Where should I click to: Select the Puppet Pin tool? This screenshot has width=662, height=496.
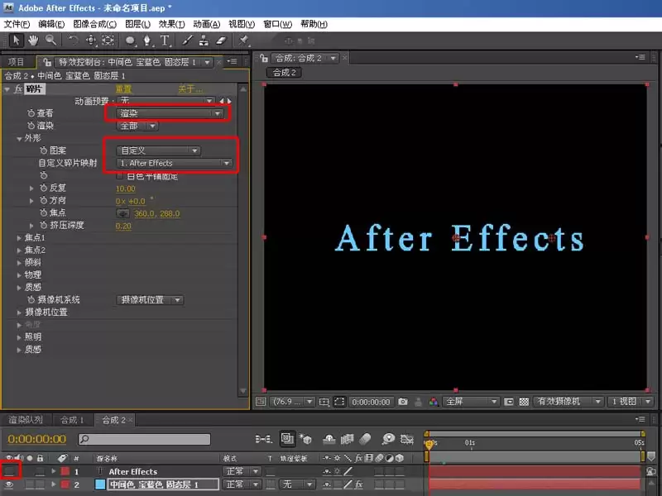click(x=243, y=41)
